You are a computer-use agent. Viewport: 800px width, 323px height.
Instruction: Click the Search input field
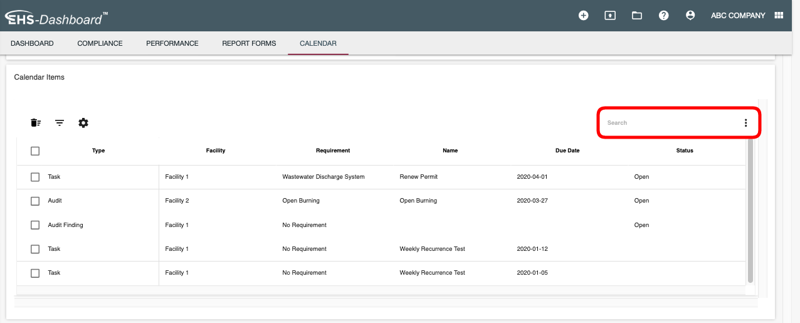[x=665, y=123]
